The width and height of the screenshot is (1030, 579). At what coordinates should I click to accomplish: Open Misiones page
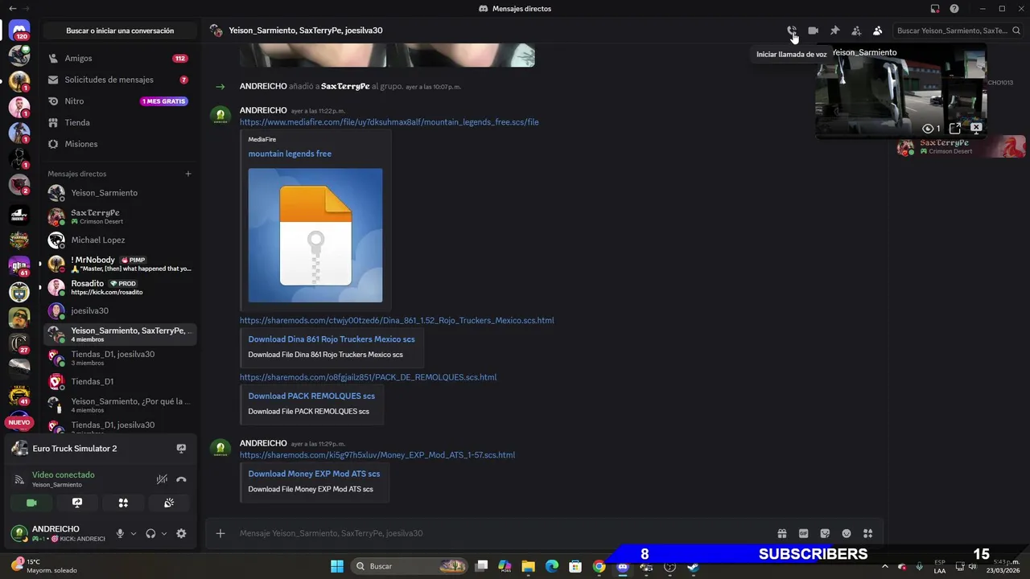pos(119,144)
